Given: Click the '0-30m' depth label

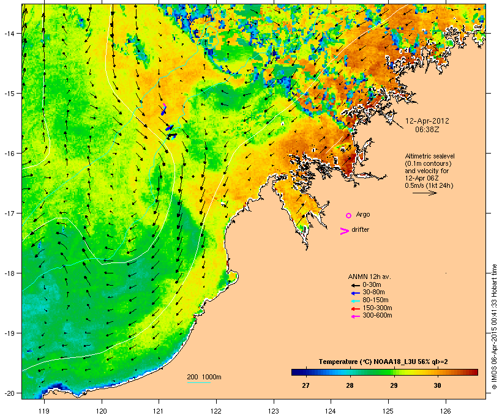Looking at the screenshot, I should 372,285.
